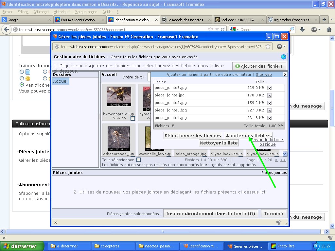Screen dimensions: 335x251
Task: Open the Fichier menu
Action: 8,12
